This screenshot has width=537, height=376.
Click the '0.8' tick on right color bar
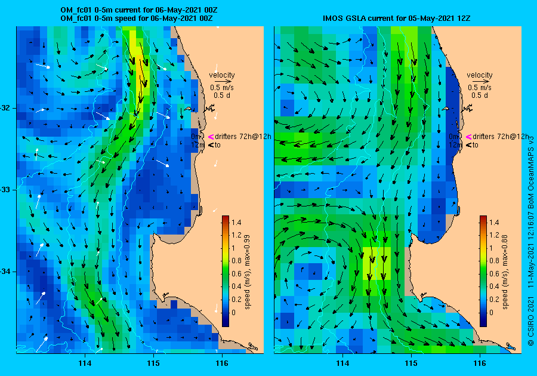click(494, 261)
